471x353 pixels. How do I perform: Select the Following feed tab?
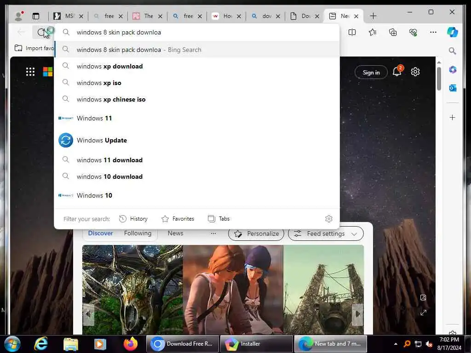[x=138, y=233]
